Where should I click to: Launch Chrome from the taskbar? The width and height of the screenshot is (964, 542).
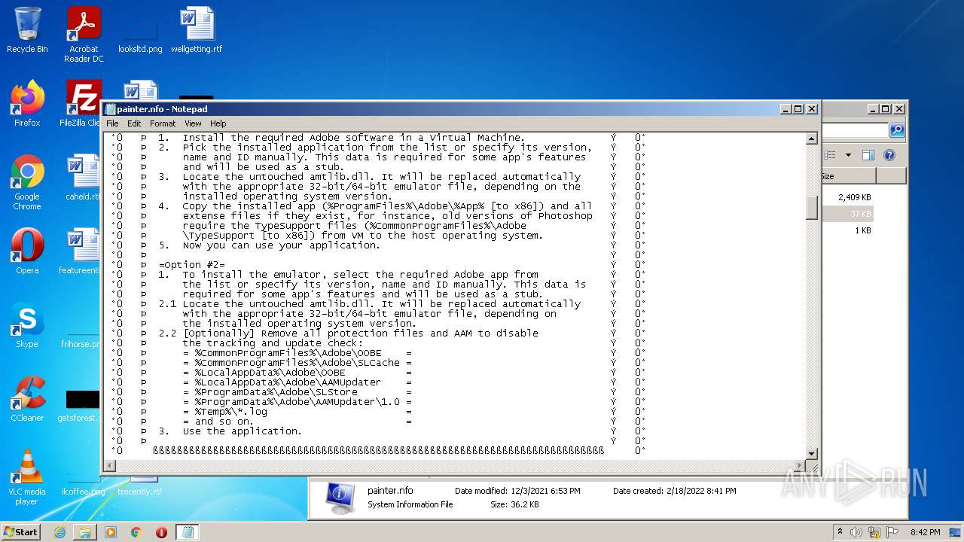tap(136, 532)
